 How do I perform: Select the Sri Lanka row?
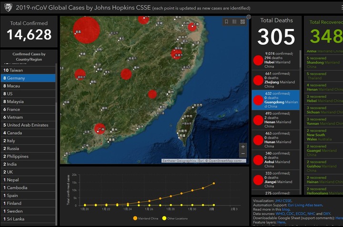pyautogui.click(x=28, y=219)
